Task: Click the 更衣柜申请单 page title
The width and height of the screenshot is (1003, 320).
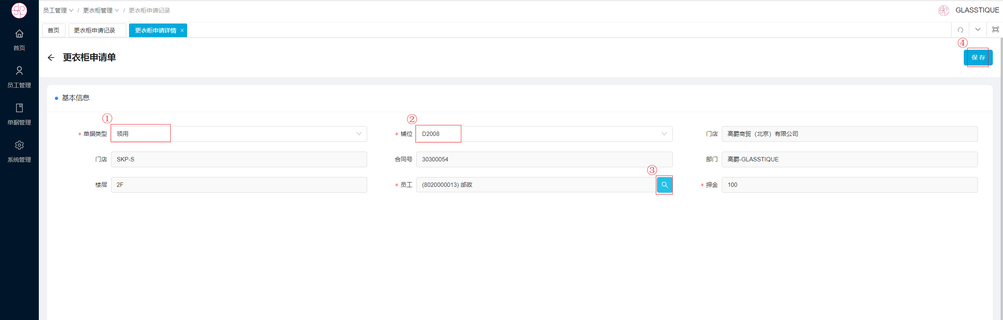Action: tap(89, 58)
